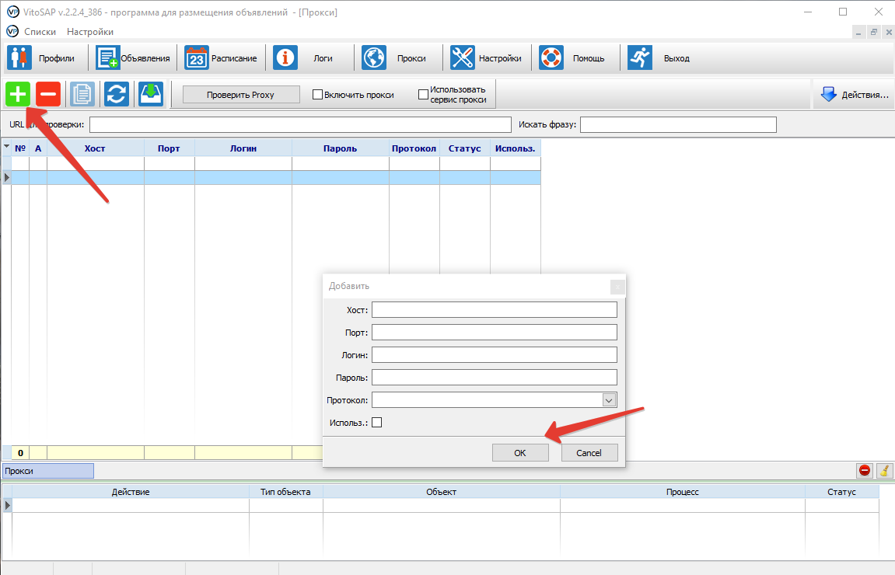Click the blue refresh arrows icon

[117, 94]
